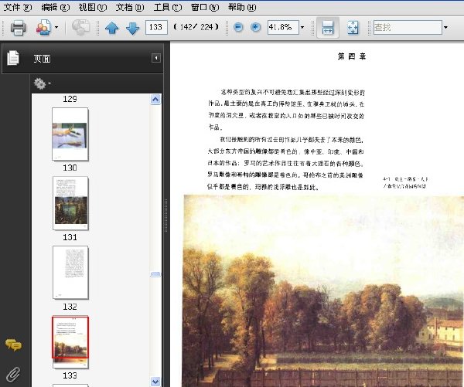Select page 131 thumbnail

[70, 203]
